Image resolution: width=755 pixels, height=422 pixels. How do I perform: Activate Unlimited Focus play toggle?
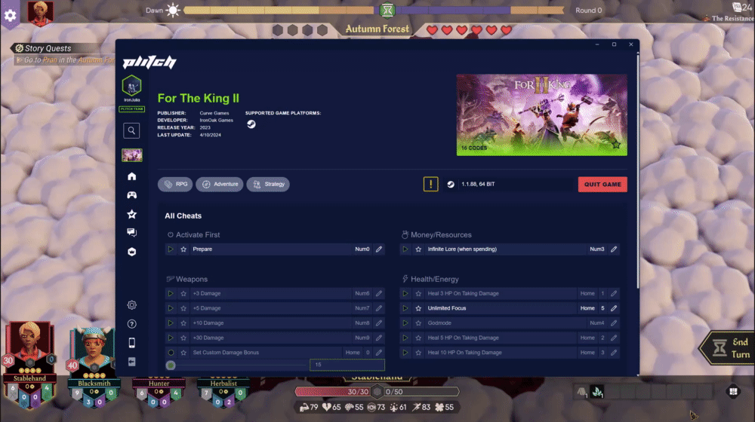[405, 308]
